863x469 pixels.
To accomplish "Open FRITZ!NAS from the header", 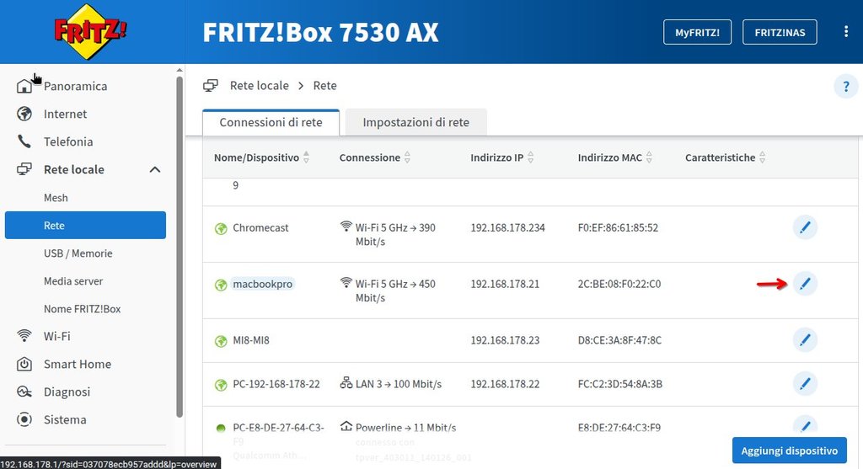I will (780, 32).
